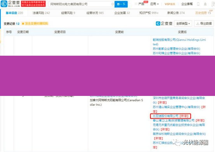Open 比亚迪股份有限公司 link
The width and height of the screenshot is (215, 152).
[166, 116]
